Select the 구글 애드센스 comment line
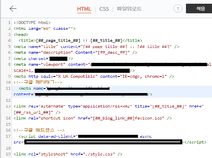 click(39, 130)
